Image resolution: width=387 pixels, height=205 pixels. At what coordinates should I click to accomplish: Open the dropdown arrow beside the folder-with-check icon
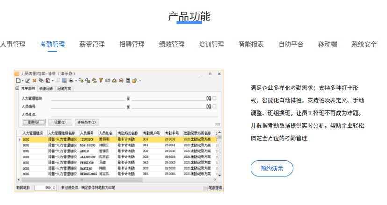140,81
